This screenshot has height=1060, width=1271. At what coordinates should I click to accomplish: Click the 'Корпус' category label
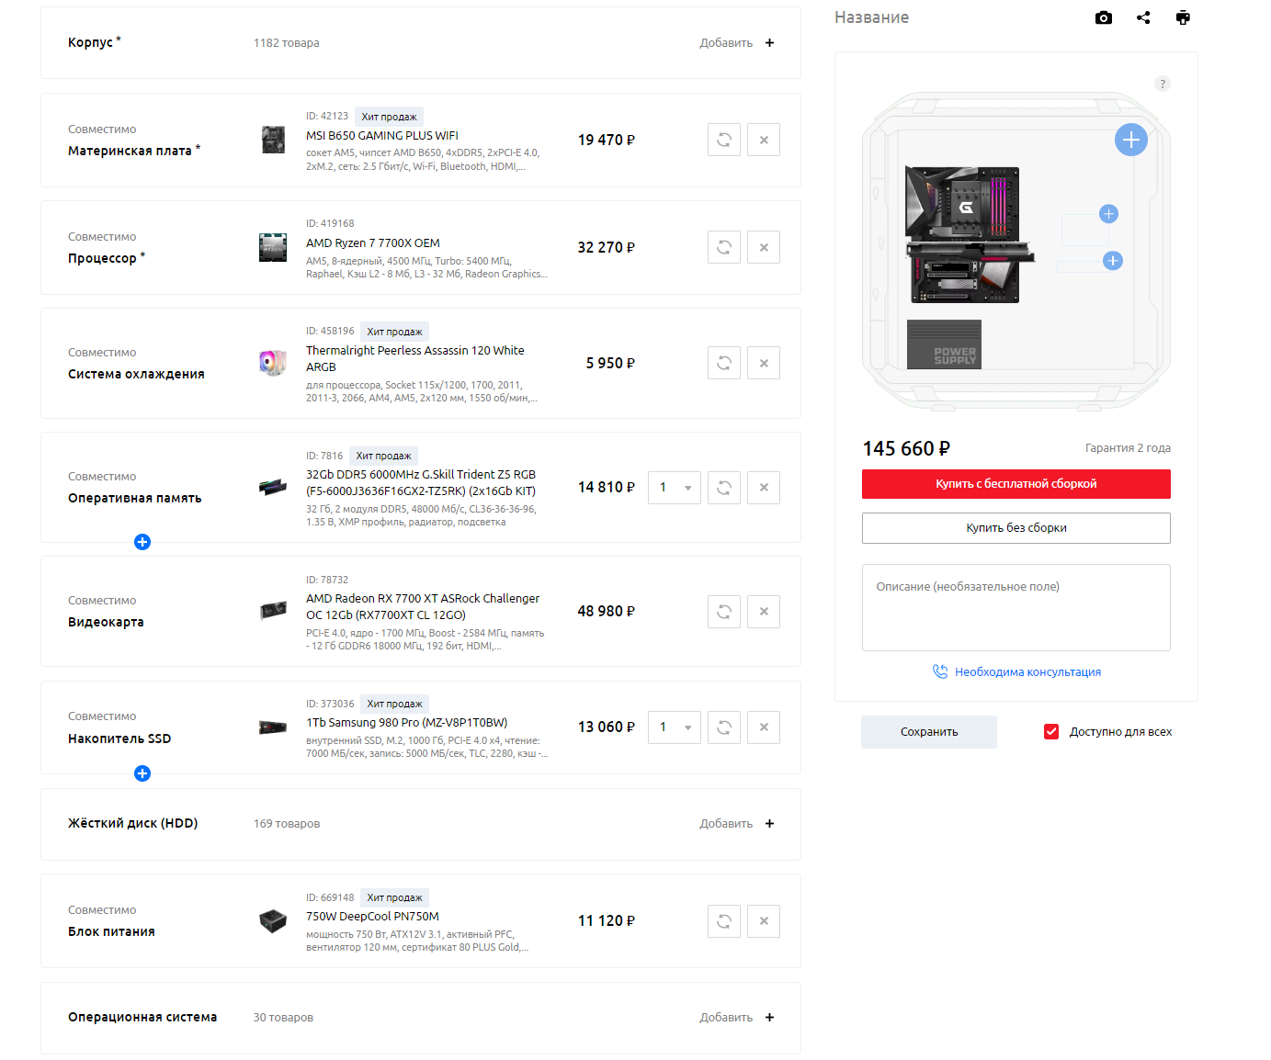tap(90, 42)
